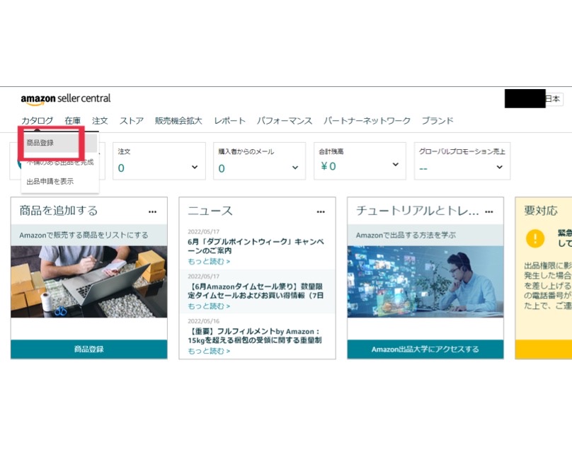Viewport: 572px width, 476px height.
Task: Click the 0 count in 購入者からのメール card
Action: [222, 168]
